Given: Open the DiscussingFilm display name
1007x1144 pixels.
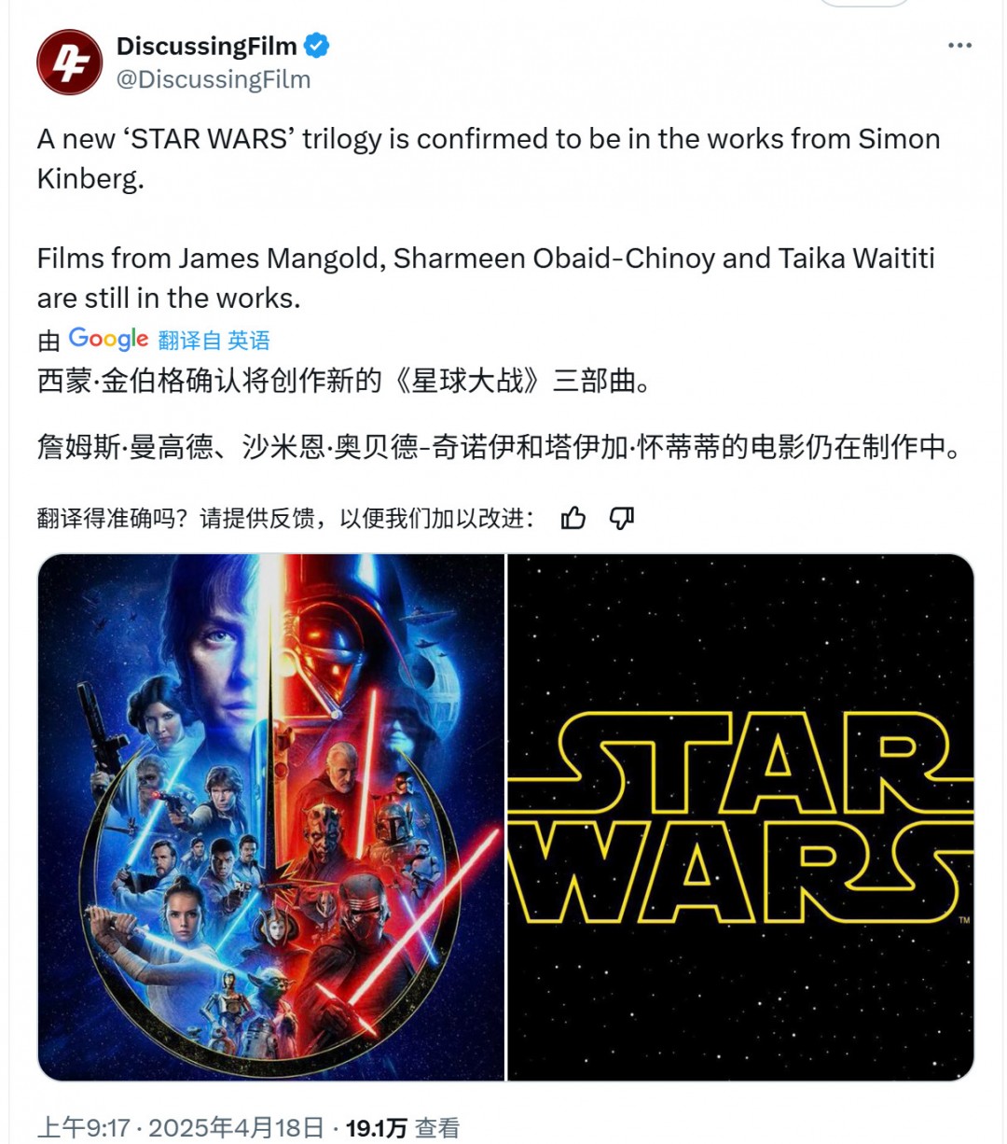Looking at the screenshot, I should 206,46.
